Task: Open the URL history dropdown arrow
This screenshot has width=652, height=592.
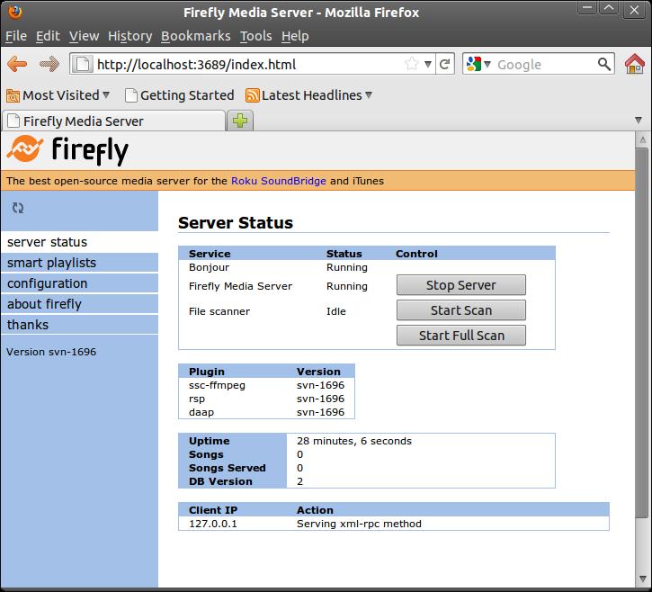Action: click(x=428, y=64)
